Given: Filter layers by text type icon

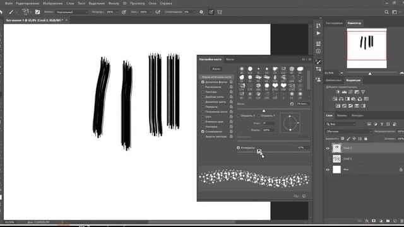Looking at the screenshot, I should pyautogui.click(x=382, y=124).
